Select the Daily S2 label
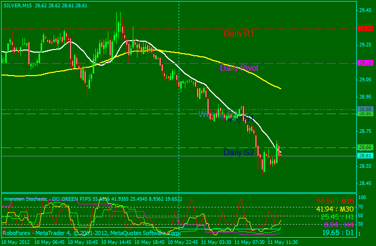 (239, 153)
